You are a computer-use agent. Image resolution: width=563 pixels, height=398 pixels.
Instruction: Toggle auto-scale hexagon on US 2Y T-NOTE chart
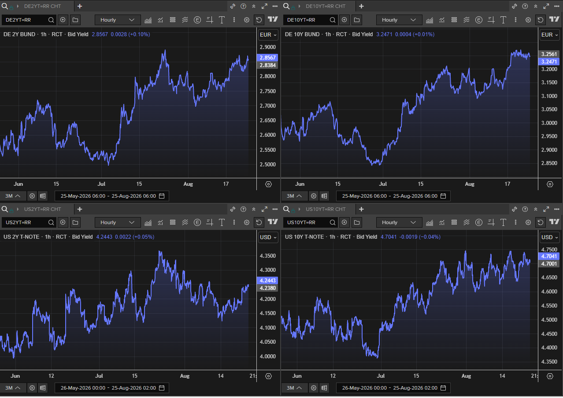coord(269,376)
